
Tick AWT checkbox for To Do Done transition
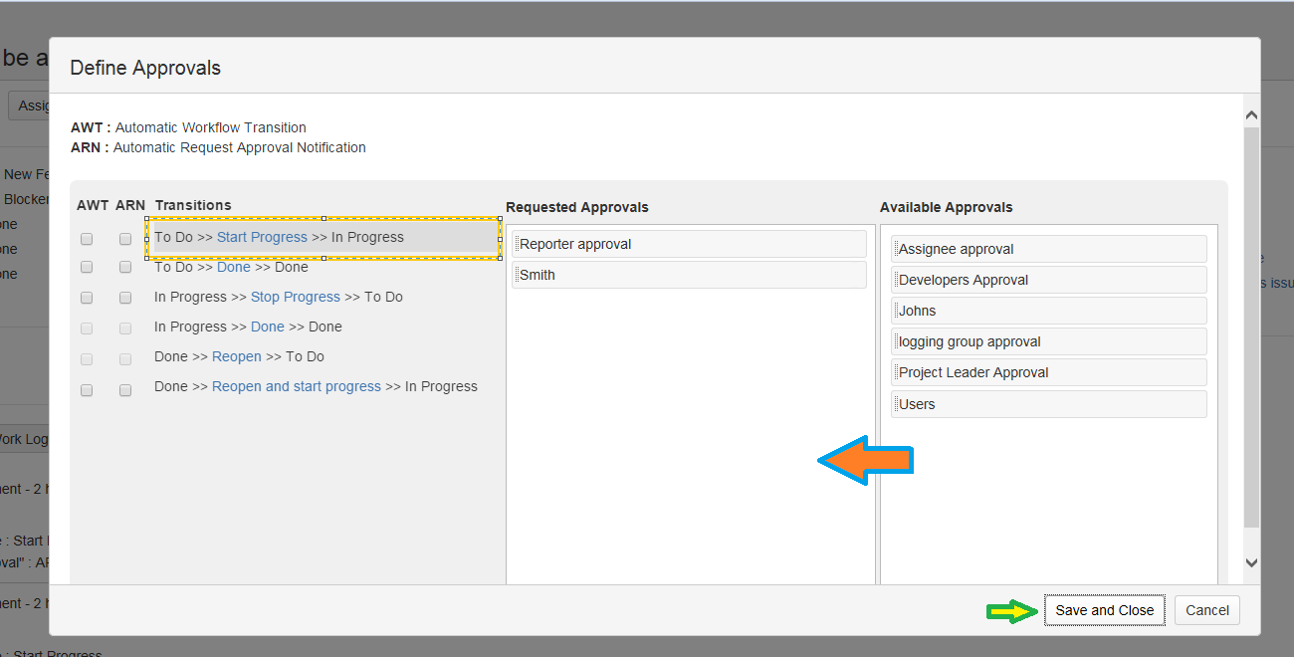click(x=87, y=267)
